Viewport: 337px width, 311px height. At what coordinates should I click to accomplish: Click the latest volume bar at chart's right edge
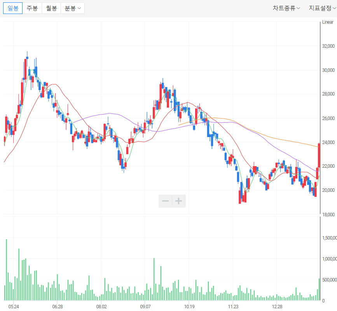pyautogui.click(x=319, y=289)
